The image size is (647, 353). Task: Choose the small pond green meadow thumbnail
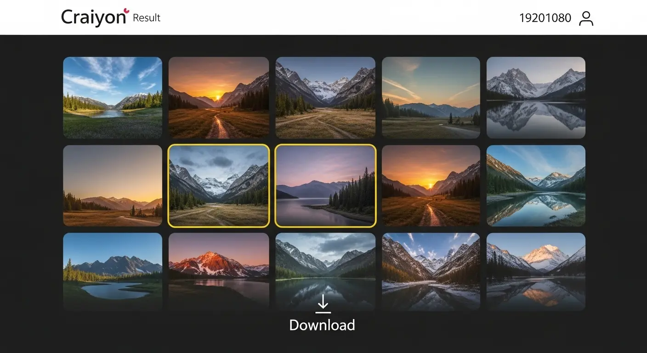click(113, 271)
